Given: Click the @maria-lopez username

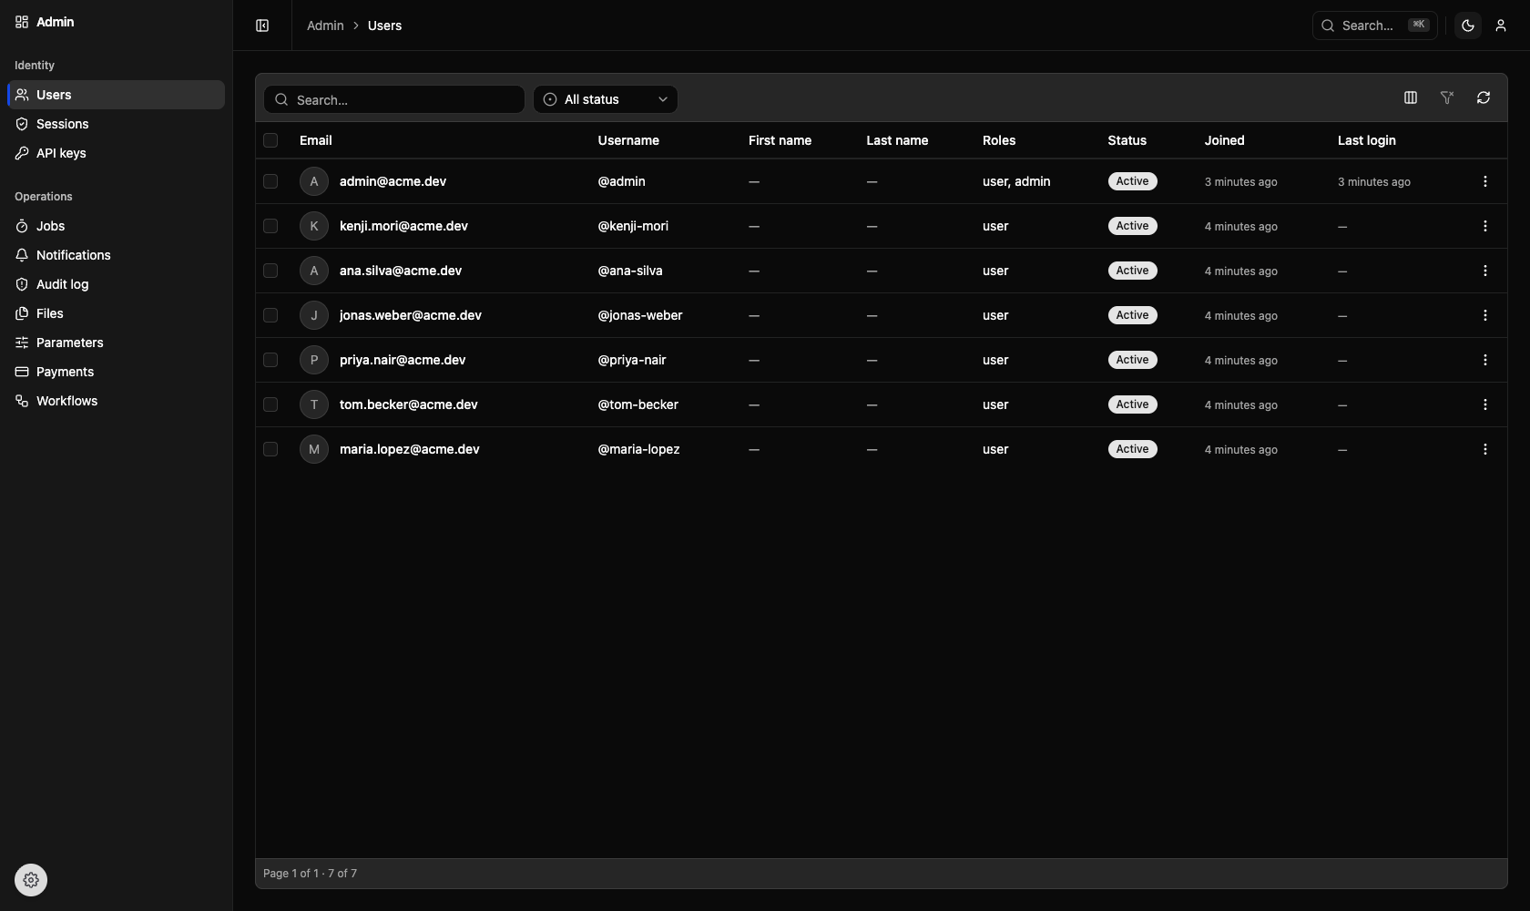Looking at the screenshot, I should tap(638, 449).
